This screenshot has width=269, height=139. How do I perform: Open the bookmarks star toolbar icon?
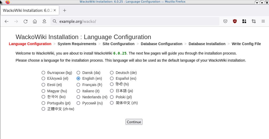tap(44, 22)
